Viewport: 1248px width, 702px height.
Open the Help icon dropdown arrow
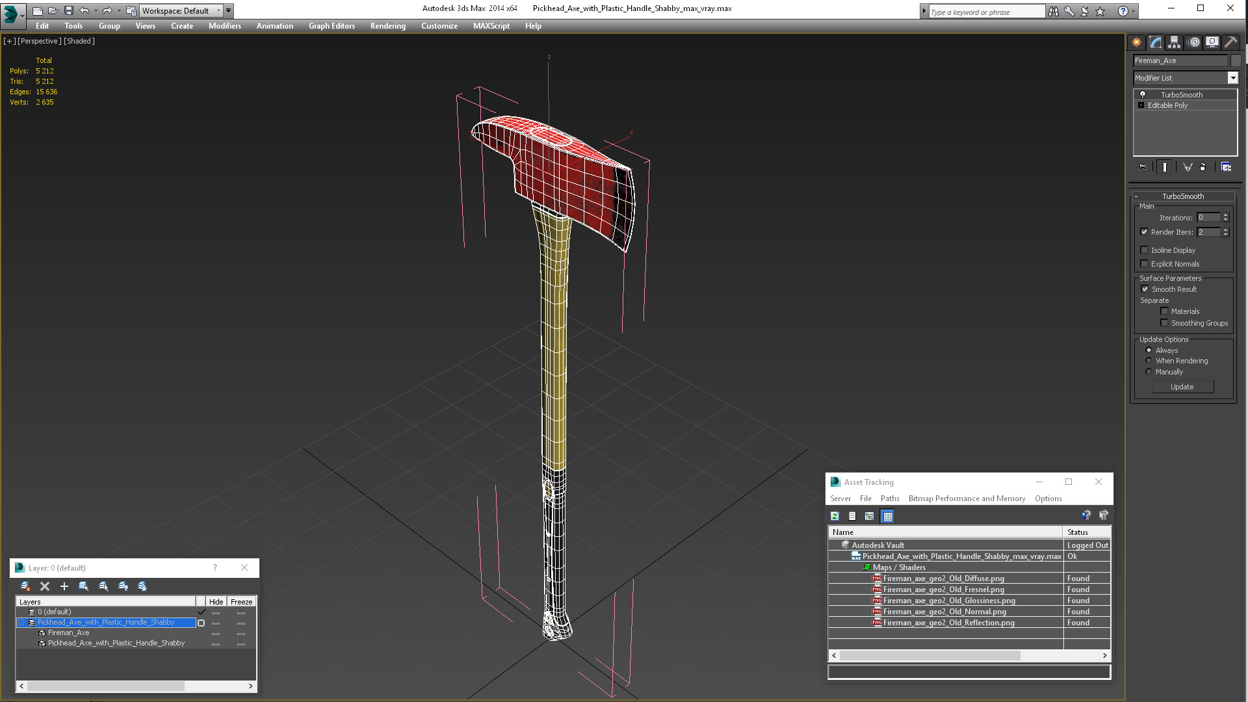click(1134, 11)
